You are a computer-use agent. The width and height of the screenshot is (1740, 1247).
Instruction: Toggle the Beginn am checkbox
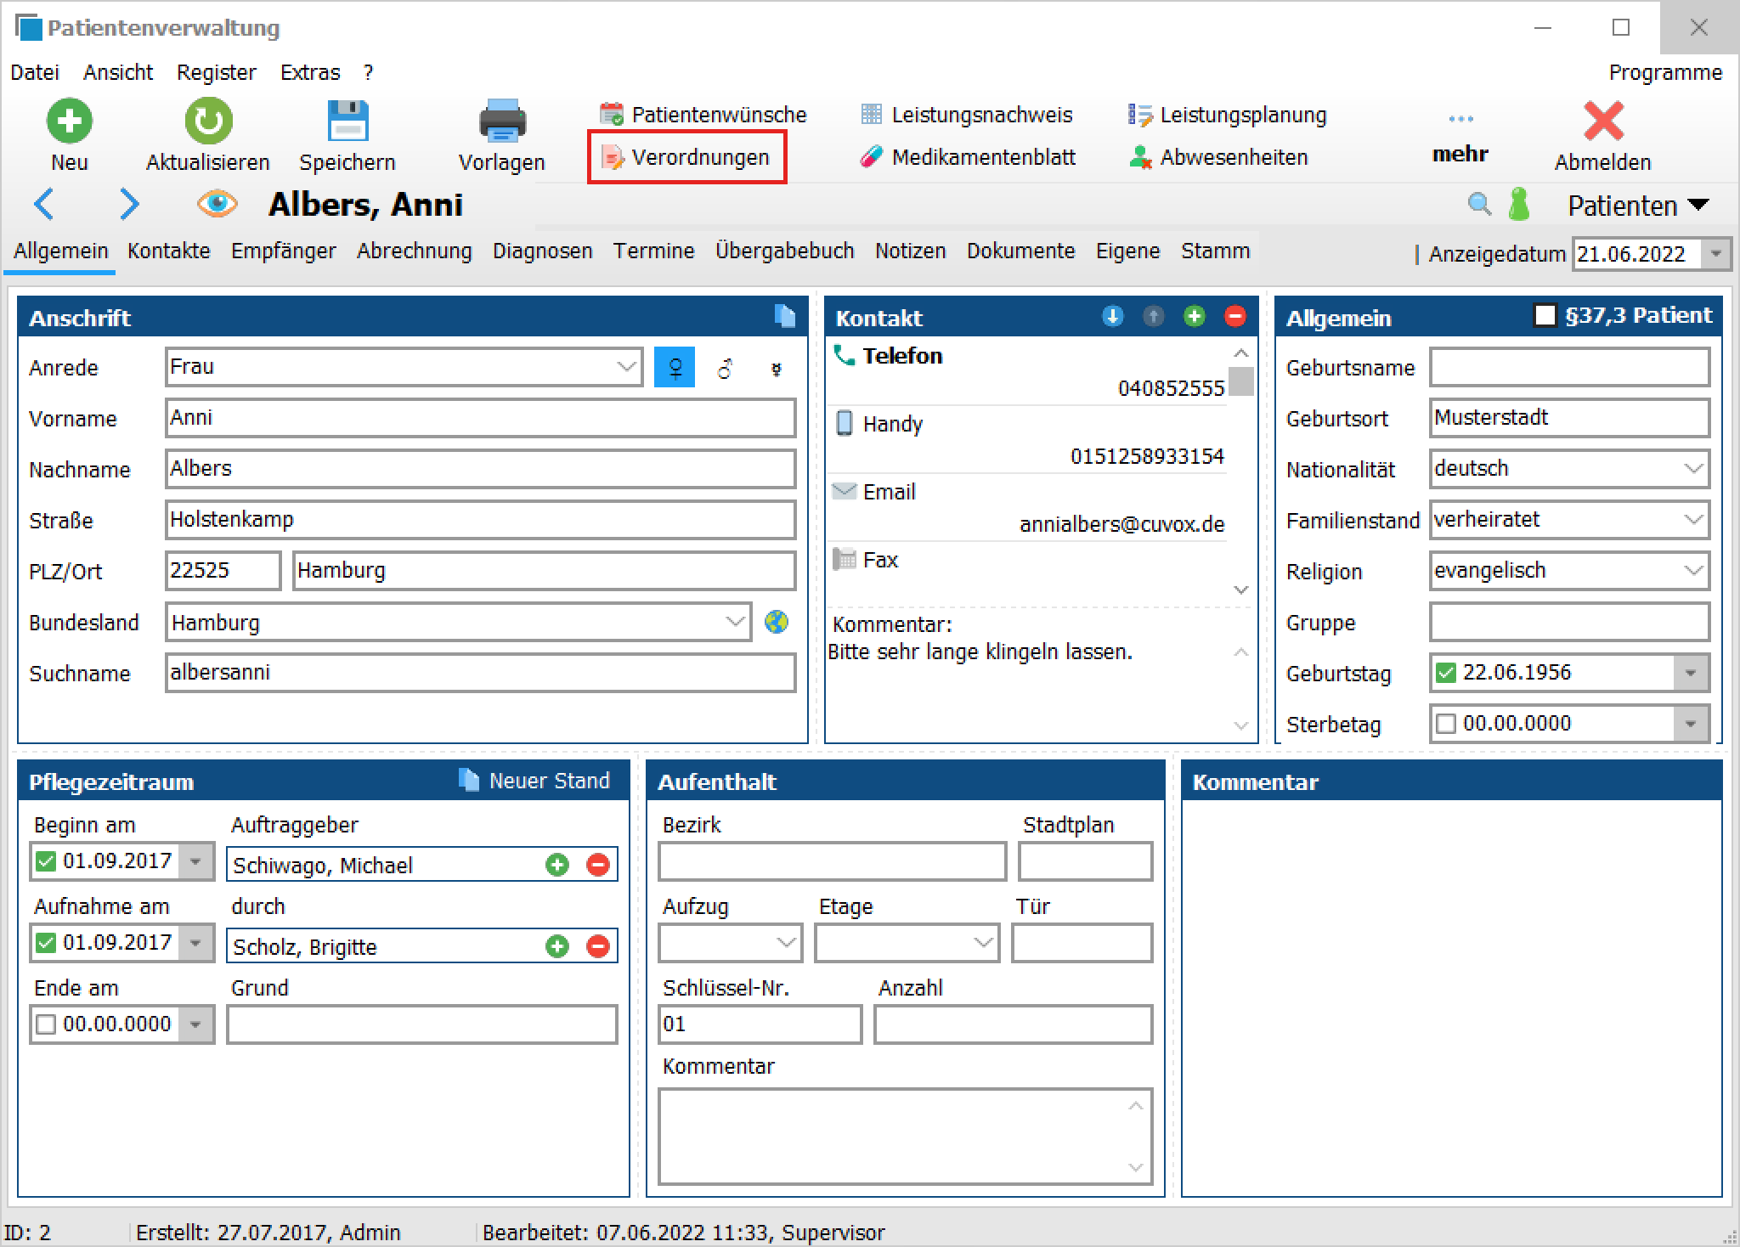[46, 861]
